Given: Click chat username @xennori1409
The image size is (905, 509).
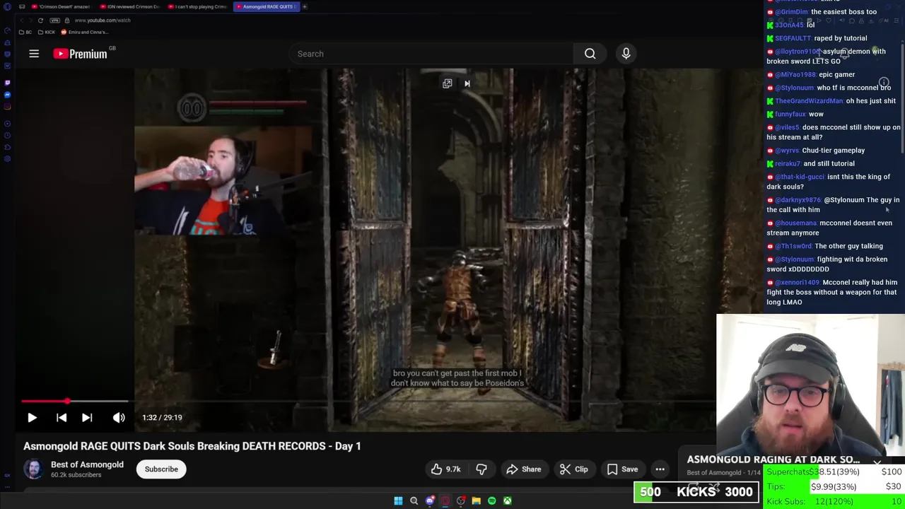Looking at the screenshot, I should 798,283.
